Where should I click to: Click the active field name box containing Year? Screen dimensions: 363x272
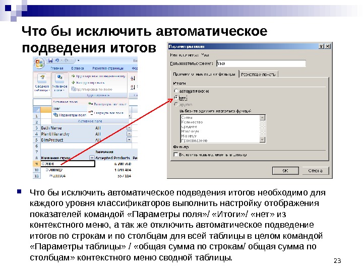tap(70, 108)
